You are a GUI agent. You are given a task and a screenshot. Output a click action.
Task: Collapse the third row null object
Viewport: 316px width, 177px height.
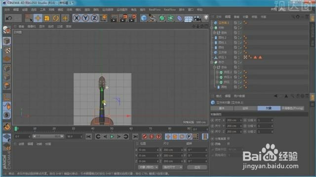214,33
